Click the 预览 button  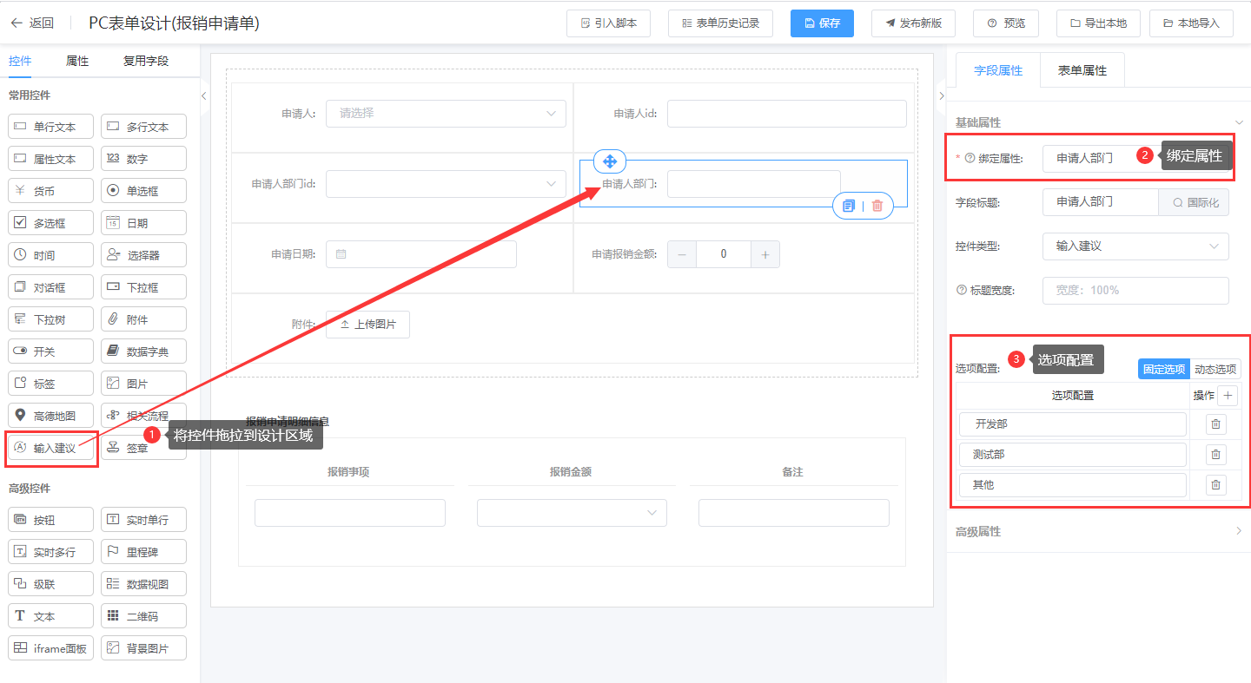pos(1006,23)
